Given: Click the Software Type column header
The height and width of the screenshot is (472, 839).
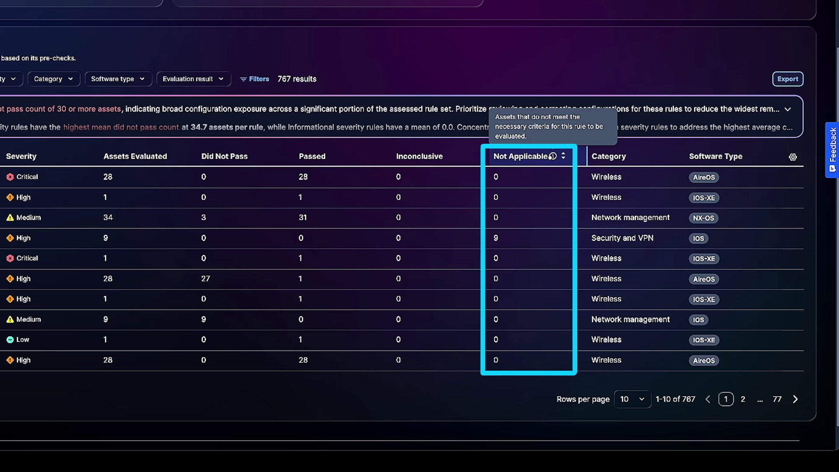Looking at the screenshot, I should (715, 156).
